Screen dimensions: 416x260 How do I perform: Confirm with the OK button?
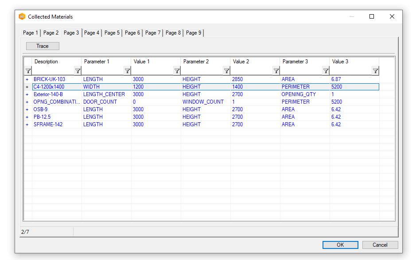(340, 245)
